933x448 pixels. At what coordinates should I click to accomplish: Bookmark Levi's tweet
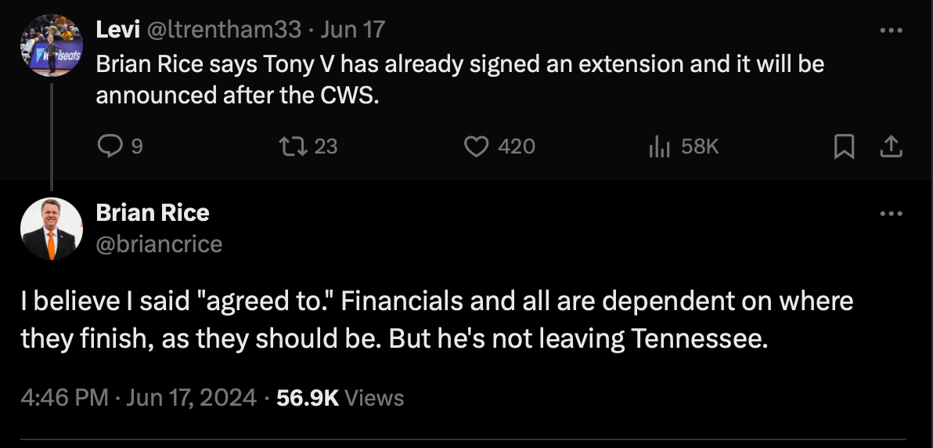pyautogui.click(x=844, y=146)
